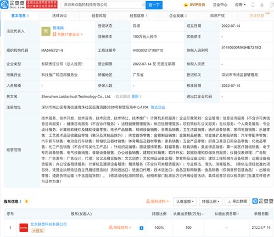Switch to 经营信息 tab
This screenshot has width=274, height=237.
coord(138,16)
